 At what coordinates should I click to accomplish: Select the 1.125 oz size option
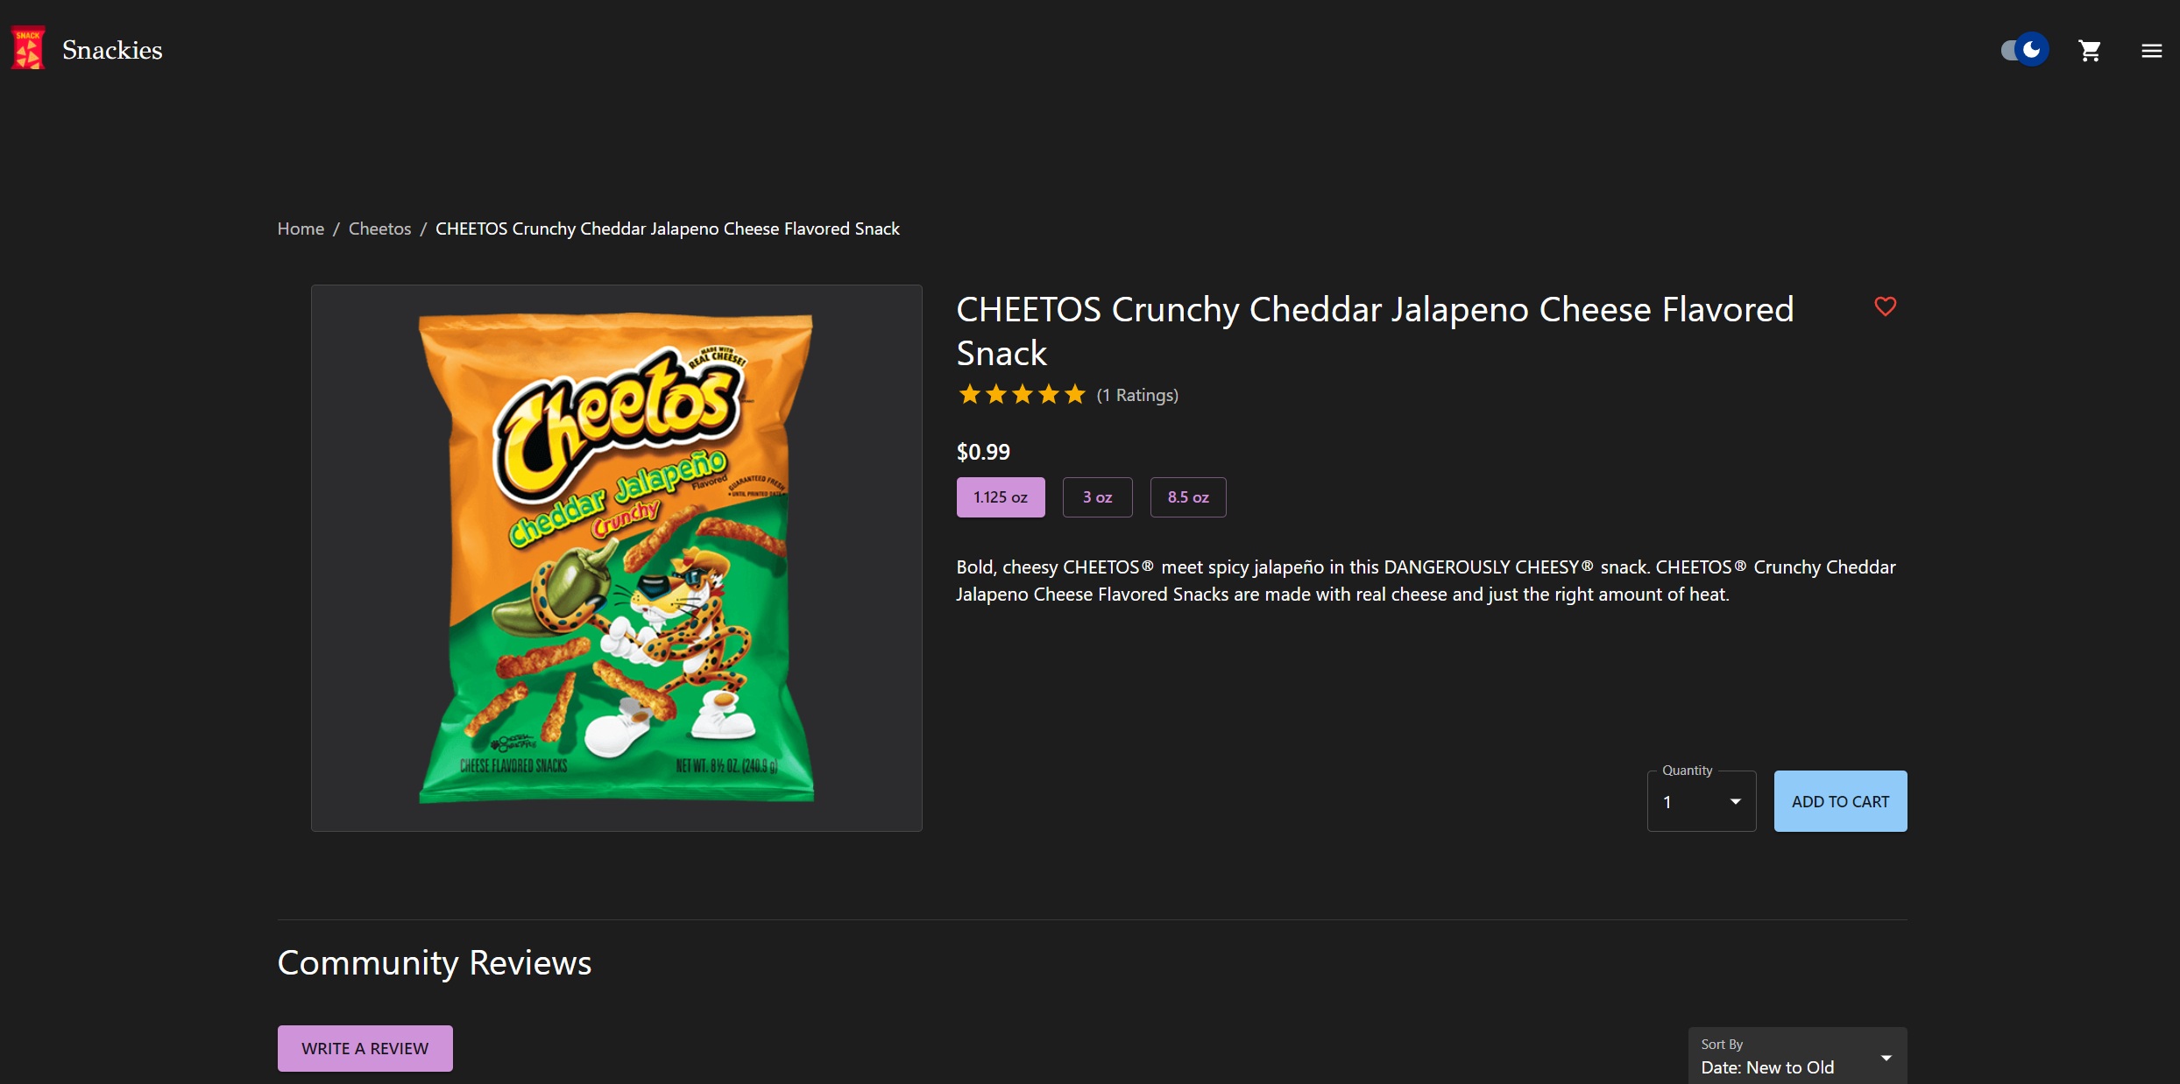point(1001,497)
